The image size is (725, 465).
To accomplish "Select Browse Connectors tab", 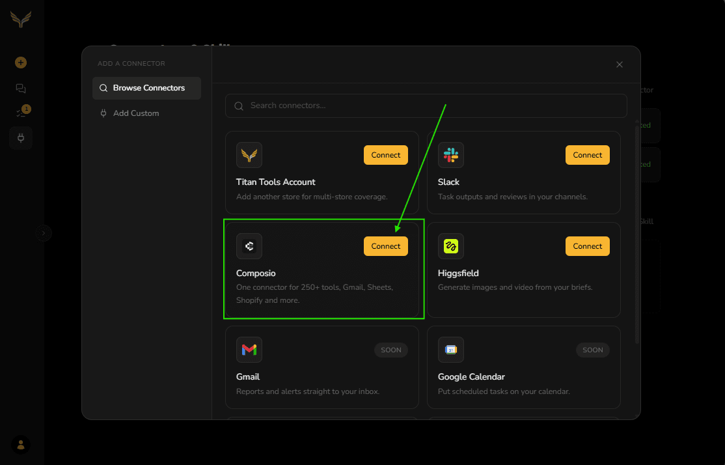I will [146, 88].
